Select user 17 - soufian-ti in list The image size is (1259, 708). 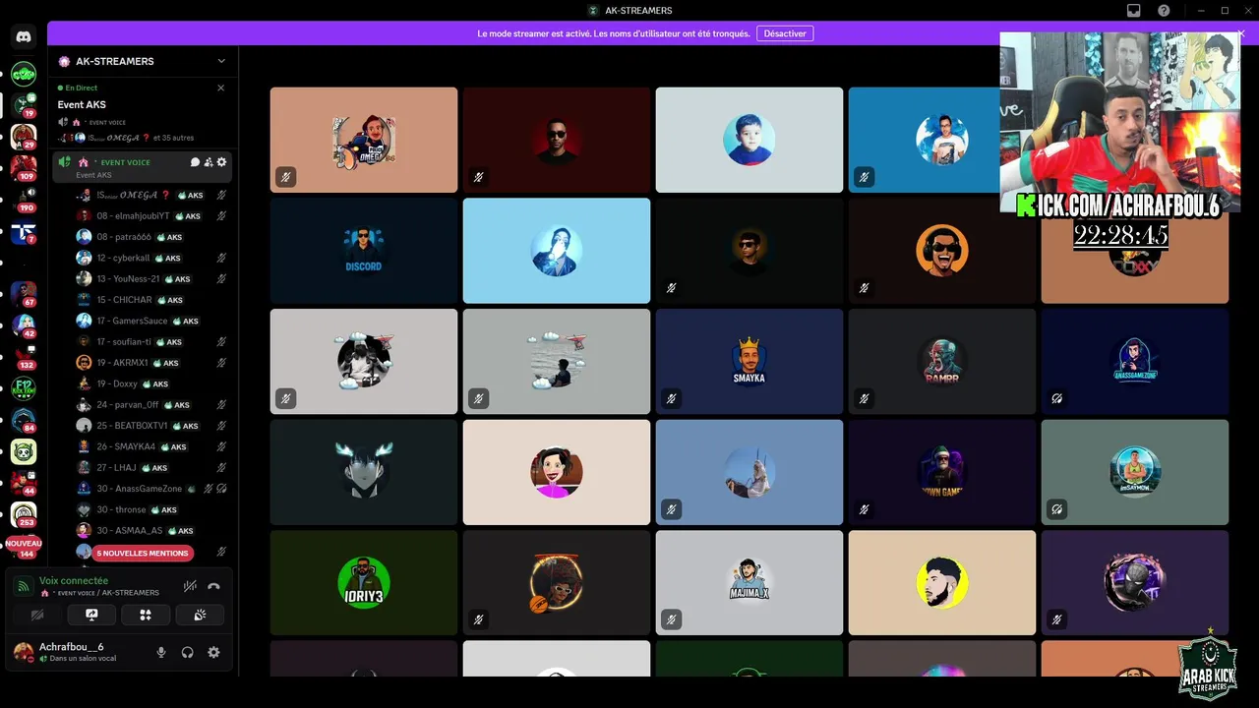click(151, 342)
